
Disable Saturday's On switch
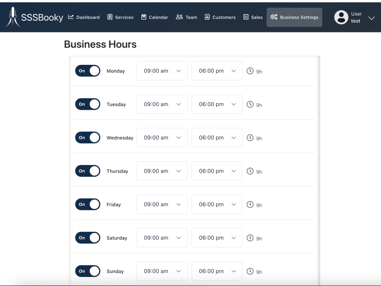click(88, 238)
